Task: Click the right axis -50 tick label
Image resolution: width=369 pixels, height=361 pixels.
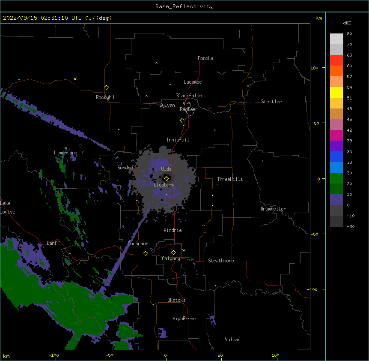Action: pyautogui.click(x=314, y=234)
